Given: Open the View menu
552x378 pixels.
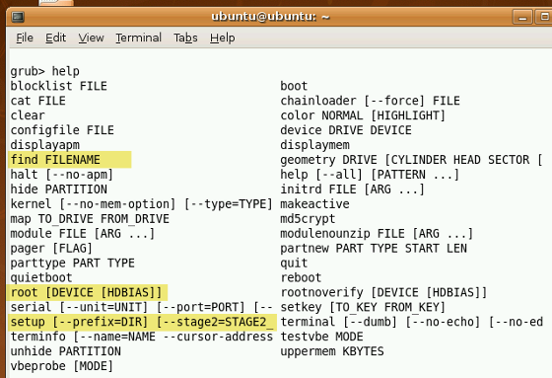Looking at the screenshot, I should 91,38.
